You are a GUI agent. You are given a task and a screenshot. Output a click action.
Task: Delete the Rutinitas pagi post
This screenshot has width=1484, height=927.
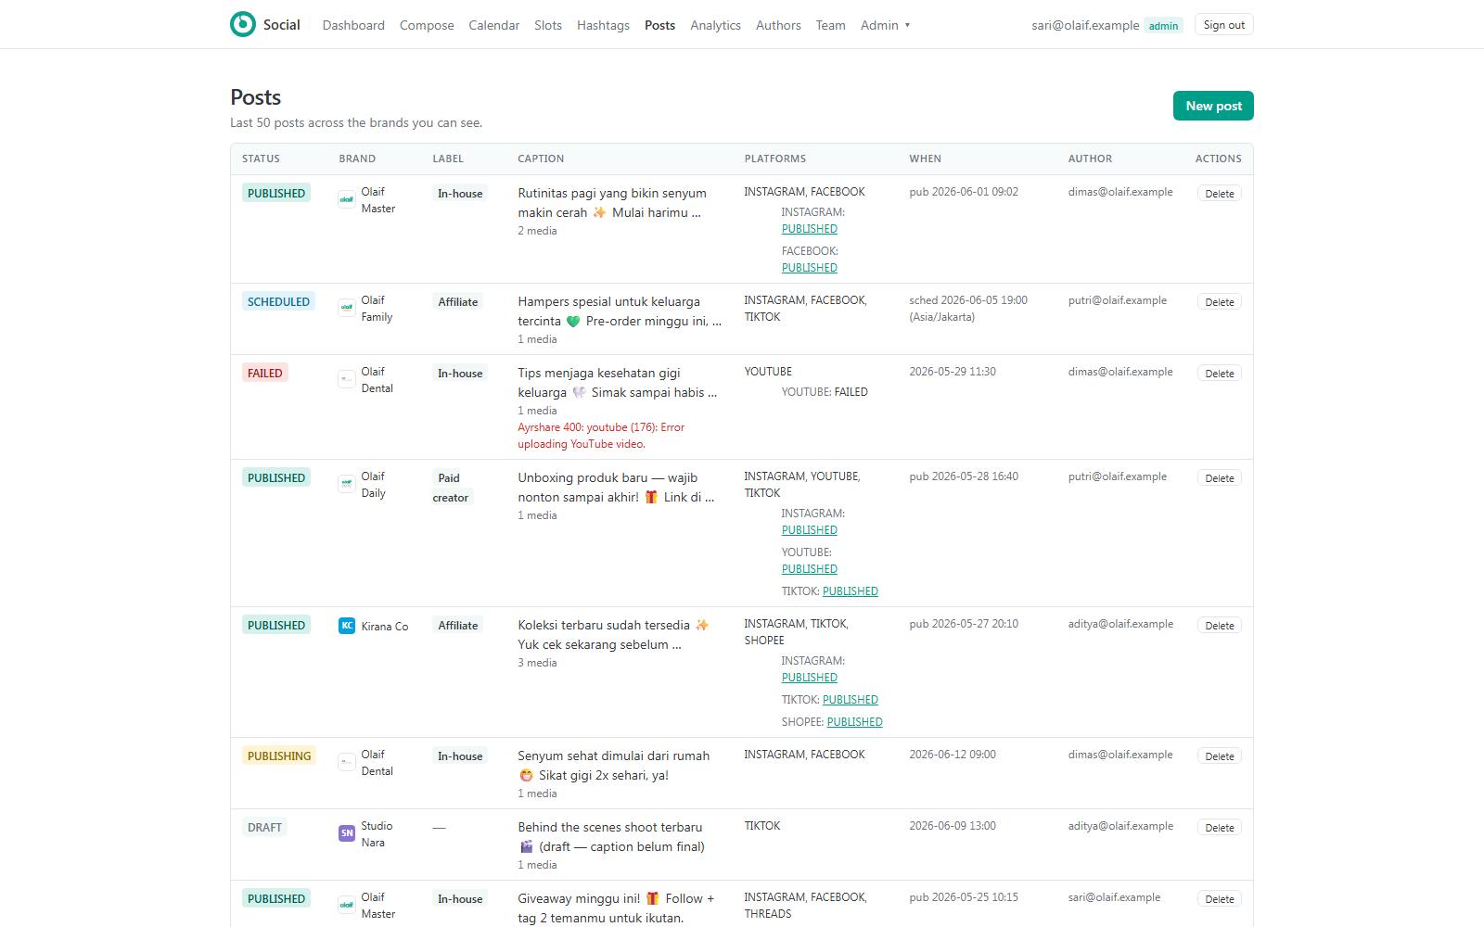[x=1220, y=194]
